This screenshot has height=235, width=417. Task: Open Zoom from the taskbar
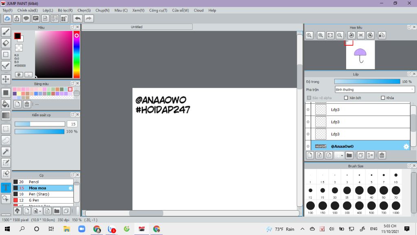pos(81,229)
